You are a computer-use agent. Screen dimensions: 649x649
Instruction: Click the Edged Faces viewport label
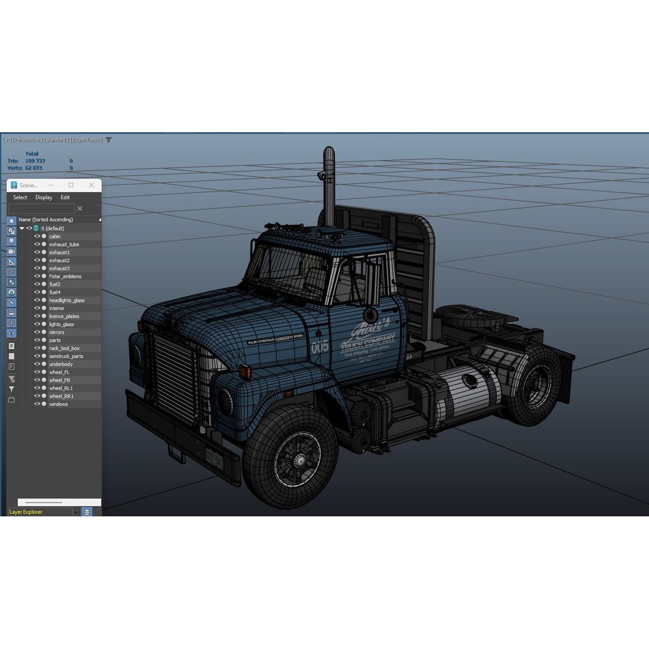pyautogui.click(x=87, y=139)
